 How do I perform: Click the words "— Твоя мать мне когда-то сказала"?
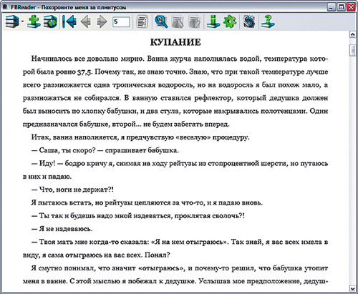pyautogui.click(x=90, y=242)
